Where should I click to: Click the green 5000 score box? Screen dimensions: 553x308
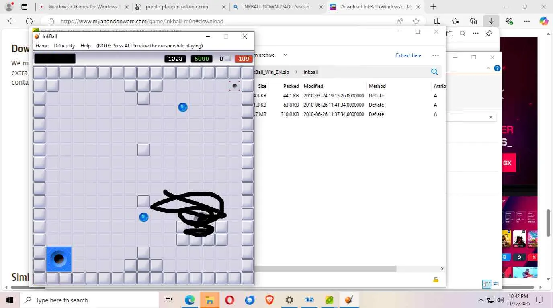coord(202,59)
